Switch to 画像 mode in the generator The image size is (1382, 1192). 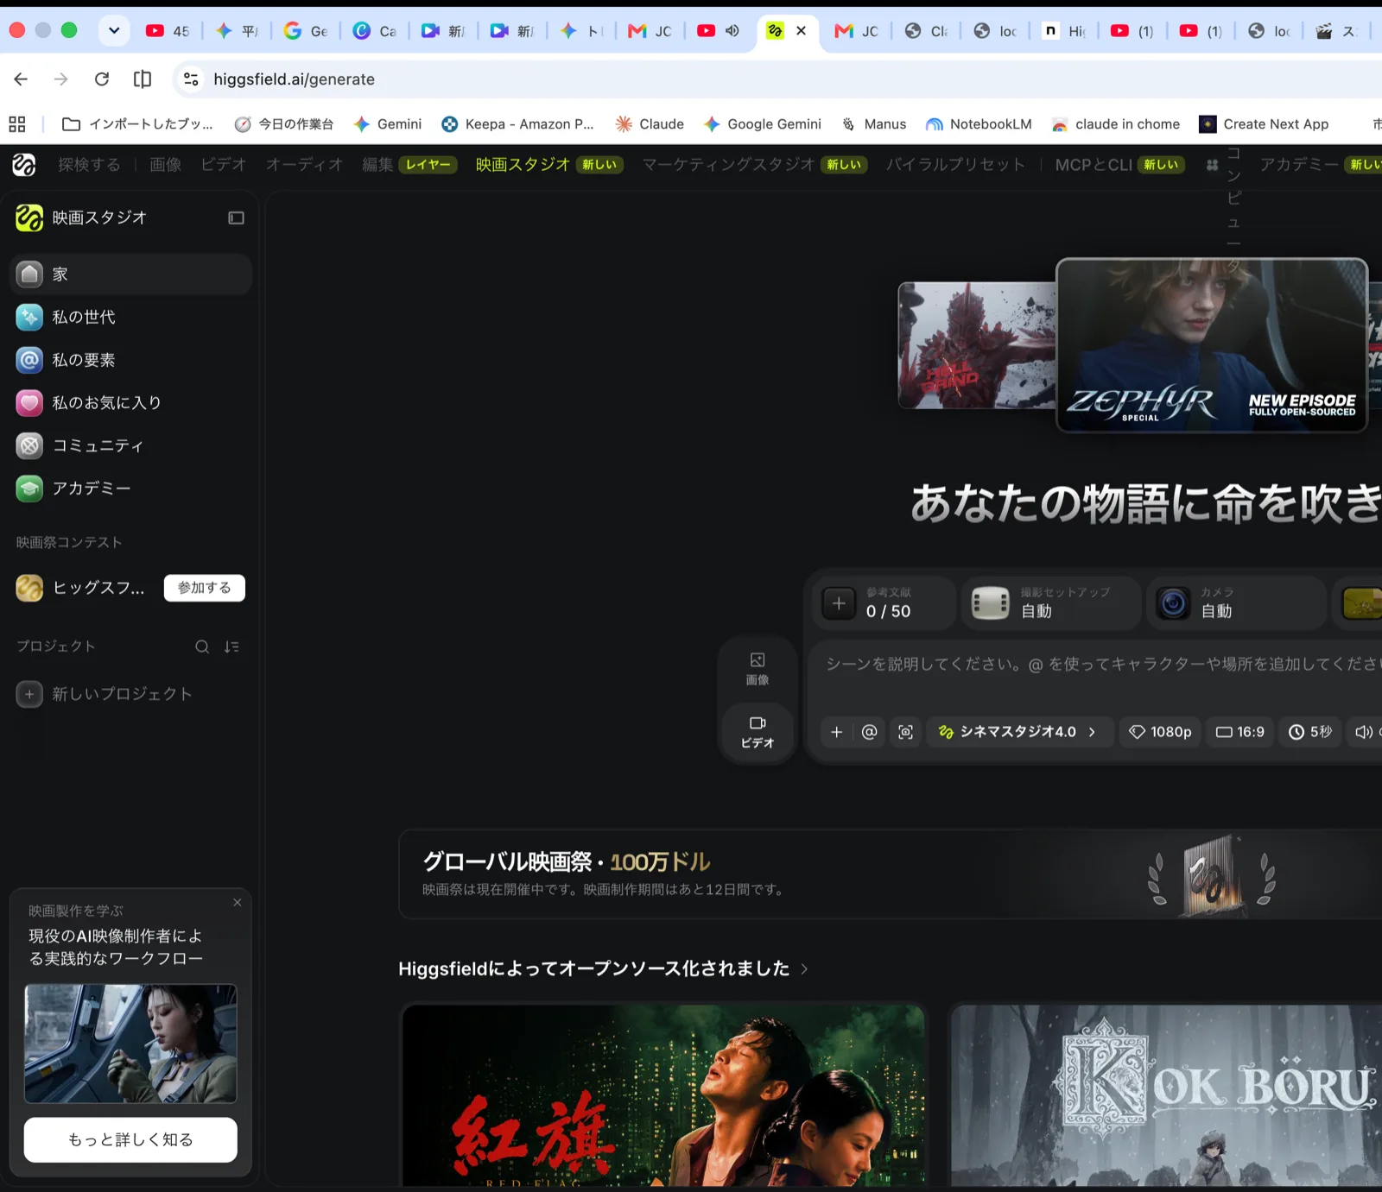point(758,669)
